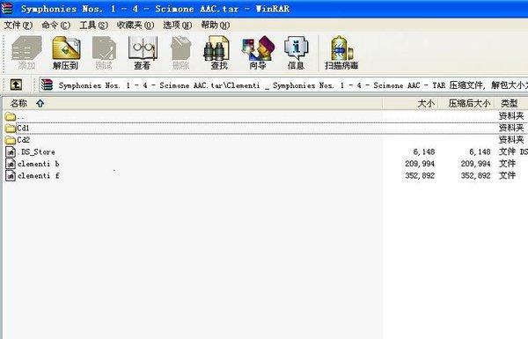Click the WinRAR title bar app icon

pos(7,9)
